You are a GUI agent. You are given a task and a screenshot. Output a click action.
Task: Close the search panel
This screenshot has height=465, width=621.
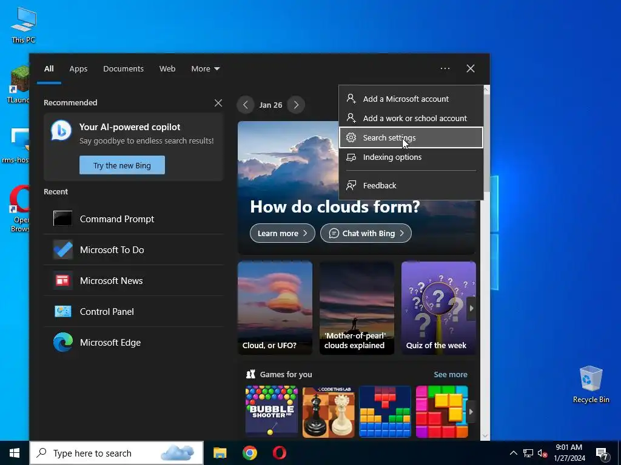(471, 68)
